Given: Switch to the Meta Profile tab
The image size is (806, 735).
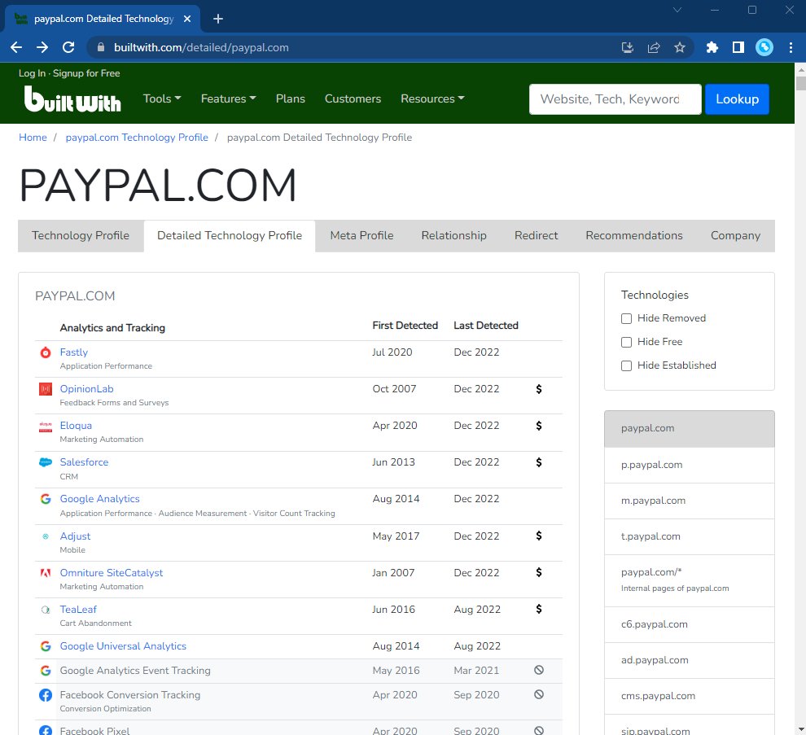Looking at the screenshot, I should (361, 236).
